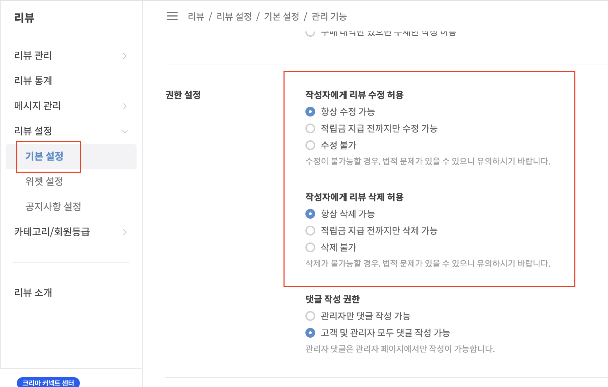Choose the 삭제 불가 radio button

click(x=310, y=247)
